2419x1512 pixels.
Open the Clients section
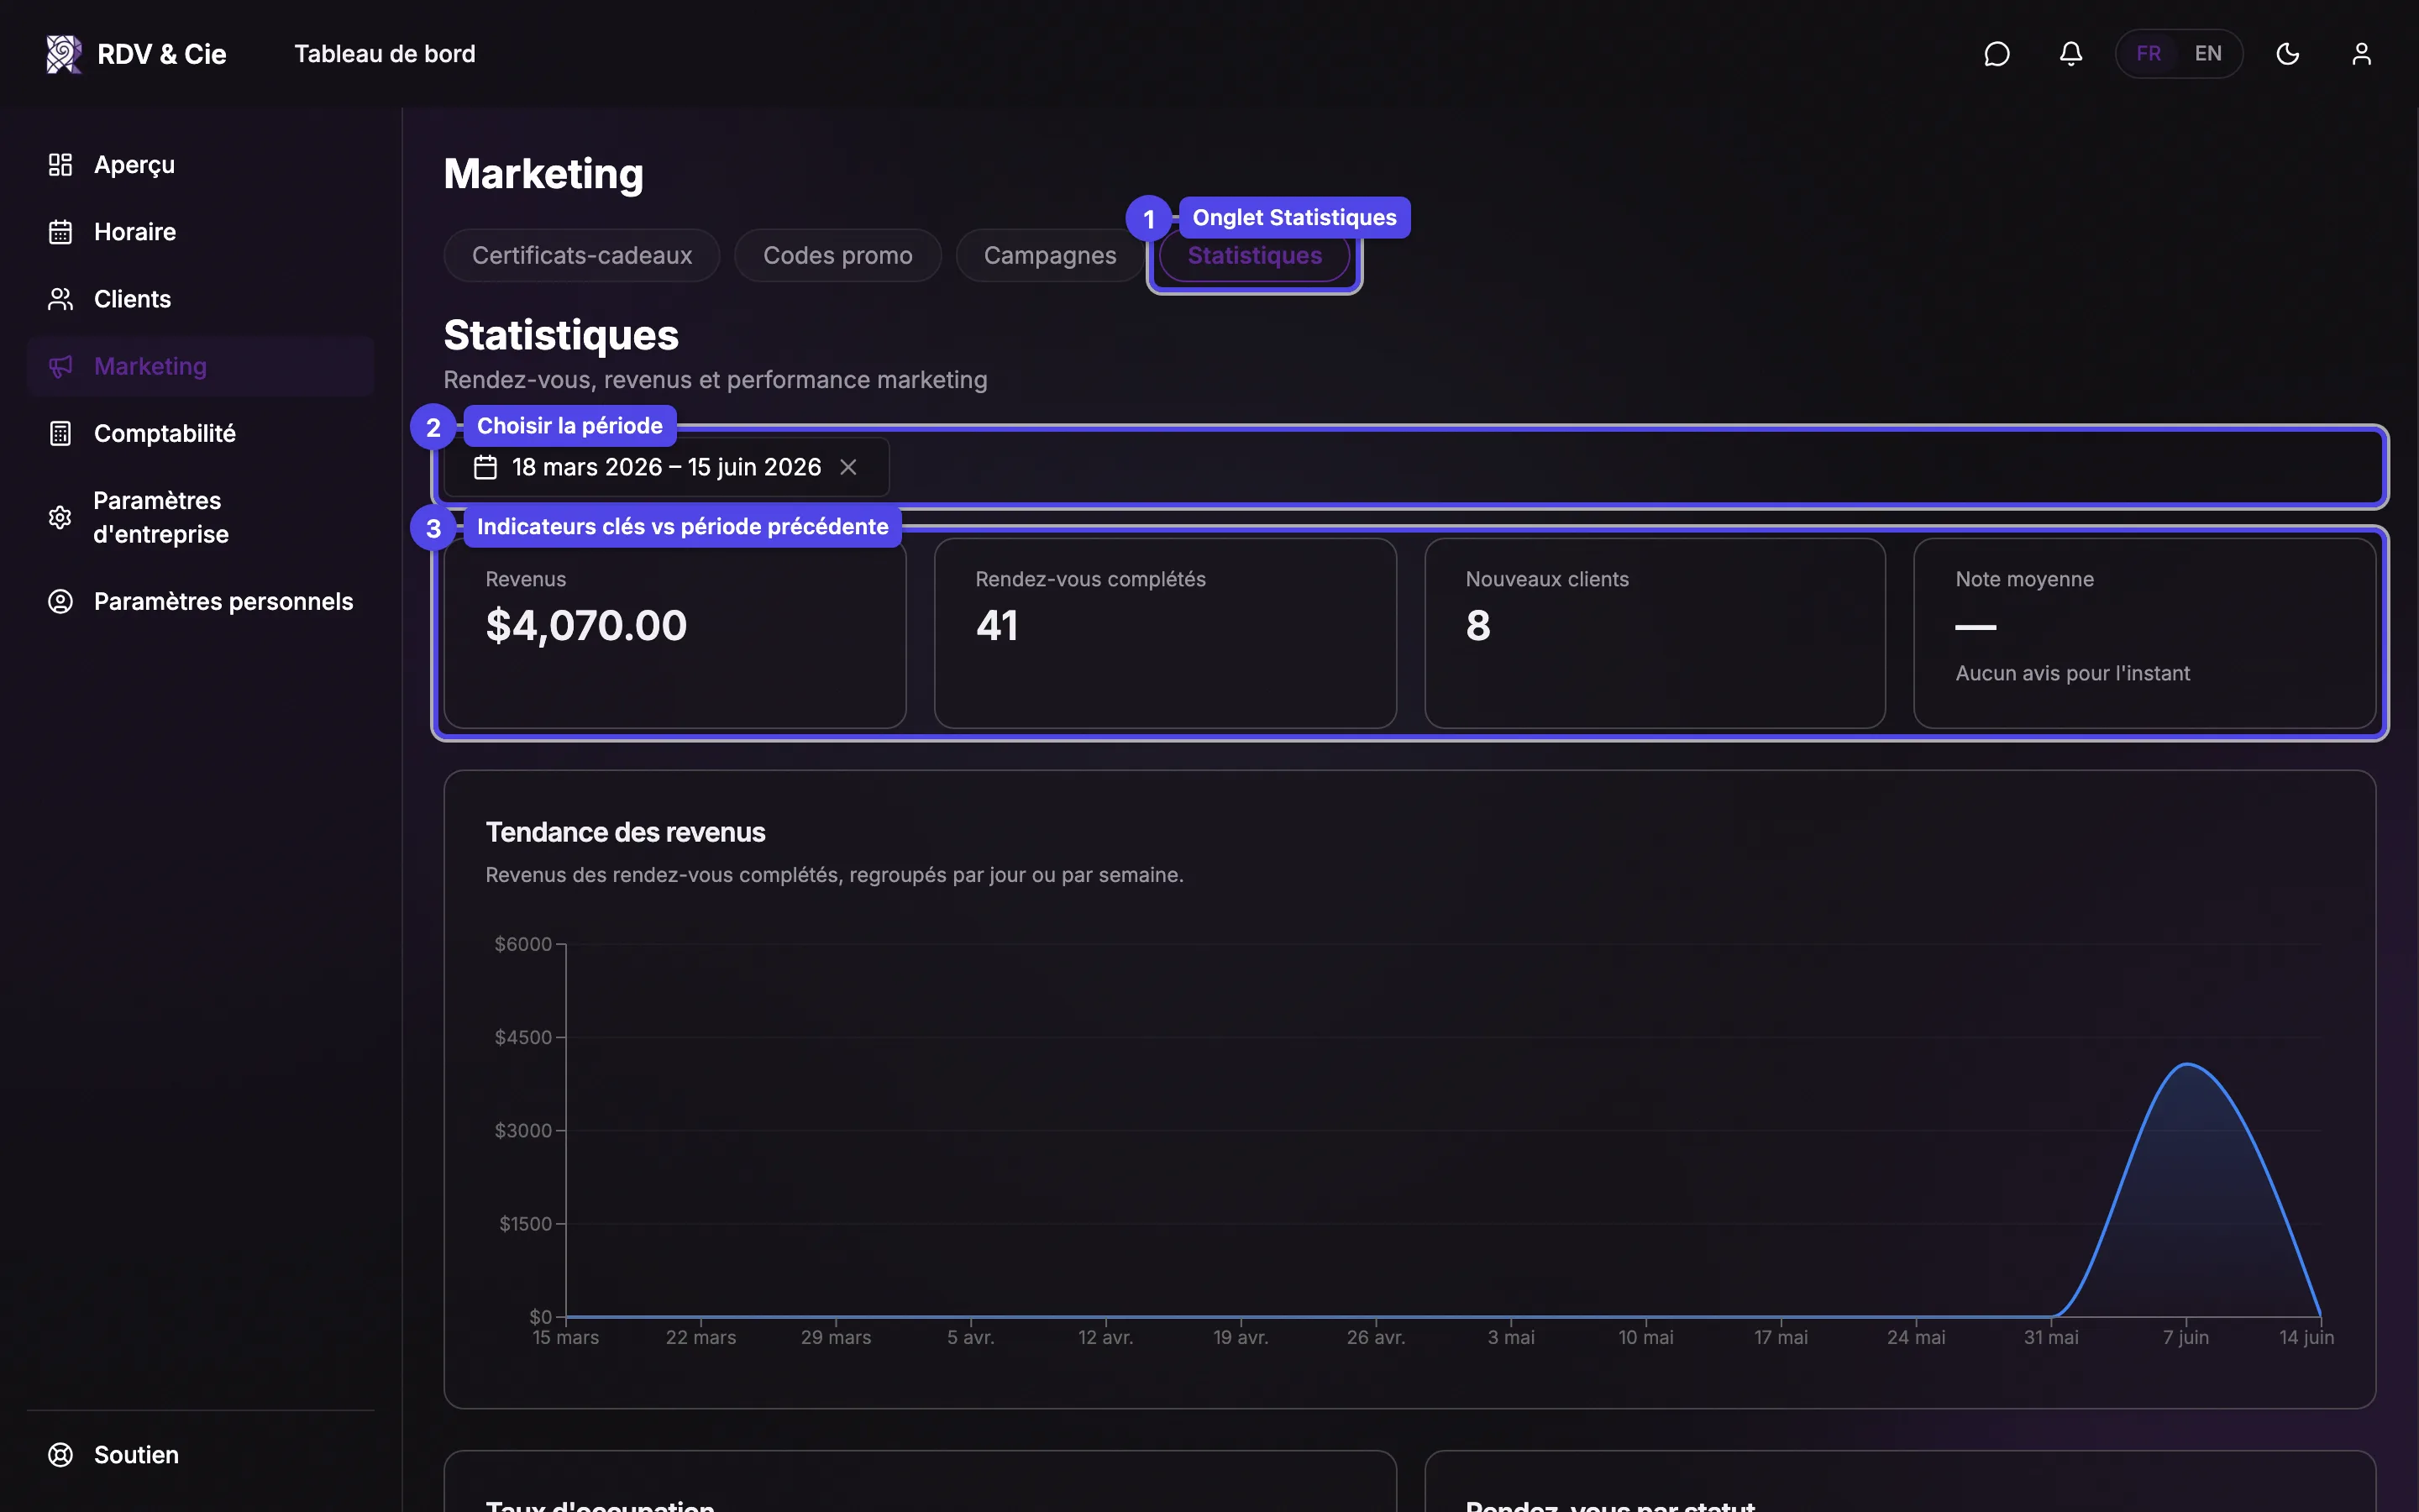[x=200, y=299]
